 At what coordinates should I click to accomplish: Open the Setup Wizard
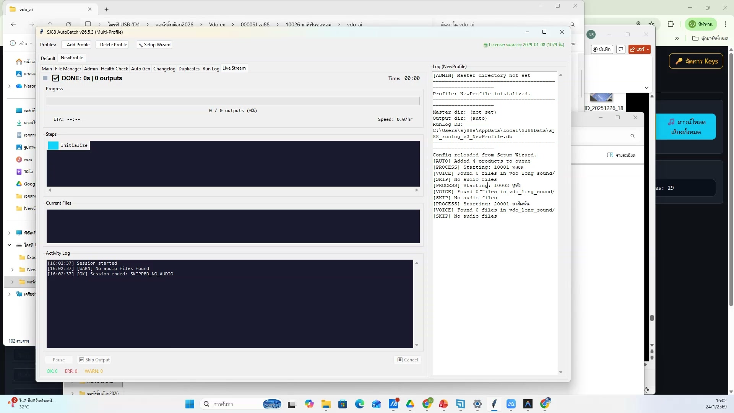point(154,45)
